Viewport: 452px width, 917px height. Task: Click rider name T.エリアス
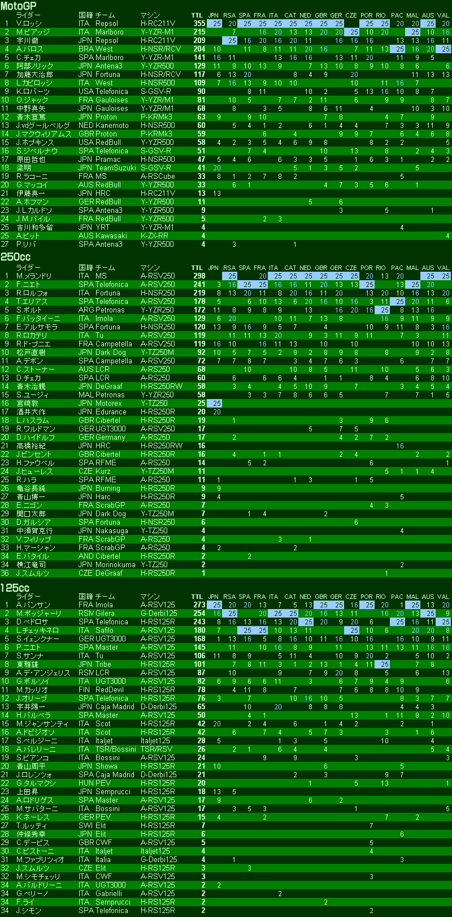click(32, 302)
